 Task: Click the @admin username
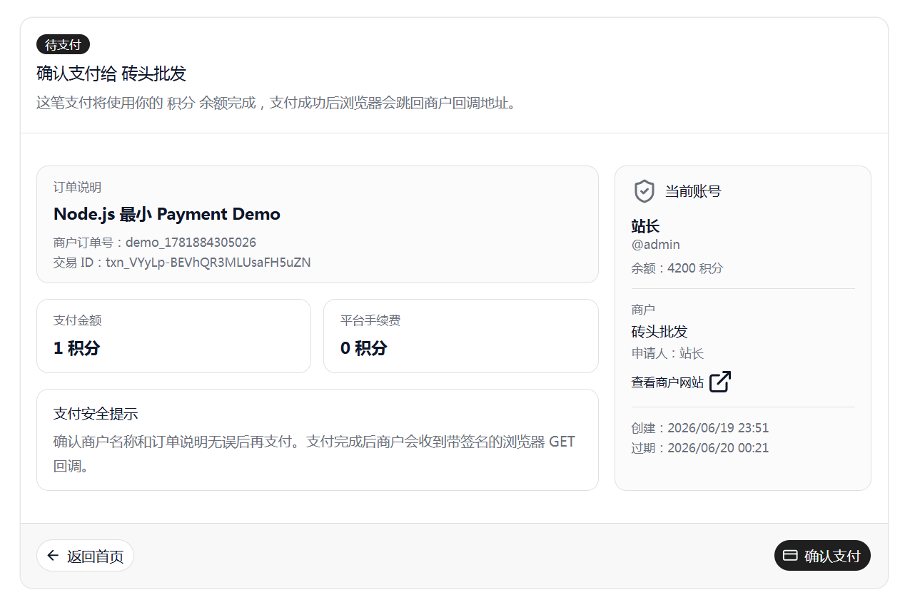coord(655,245)
